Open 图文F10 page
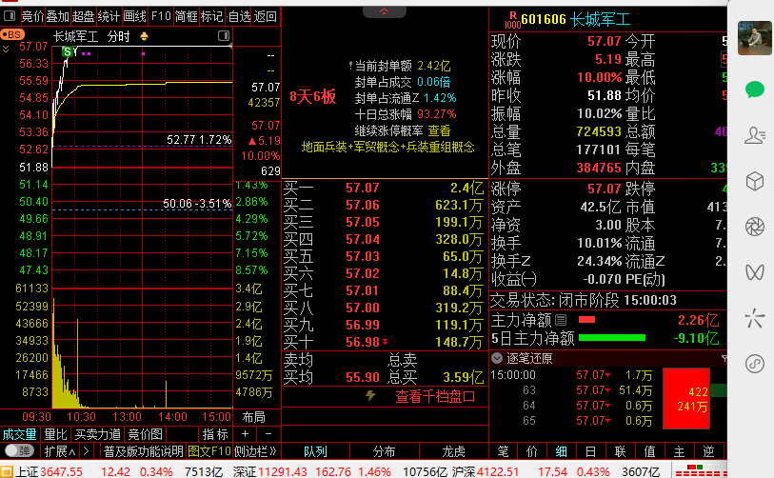This screenshot has width=774, height=478. pyautogui.click(x=209, y=451)
